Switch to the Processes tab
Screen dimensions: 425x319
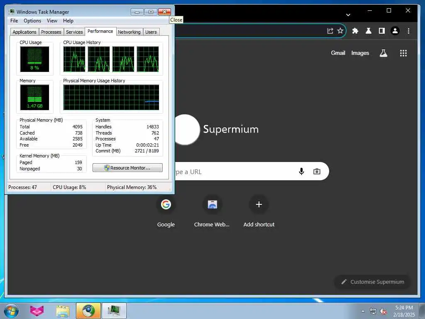pyautogui.click(x=51, y=32)
